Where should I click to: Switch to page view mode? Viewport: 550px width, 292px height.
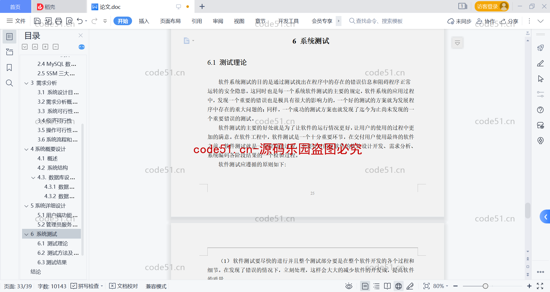[365, 286]
